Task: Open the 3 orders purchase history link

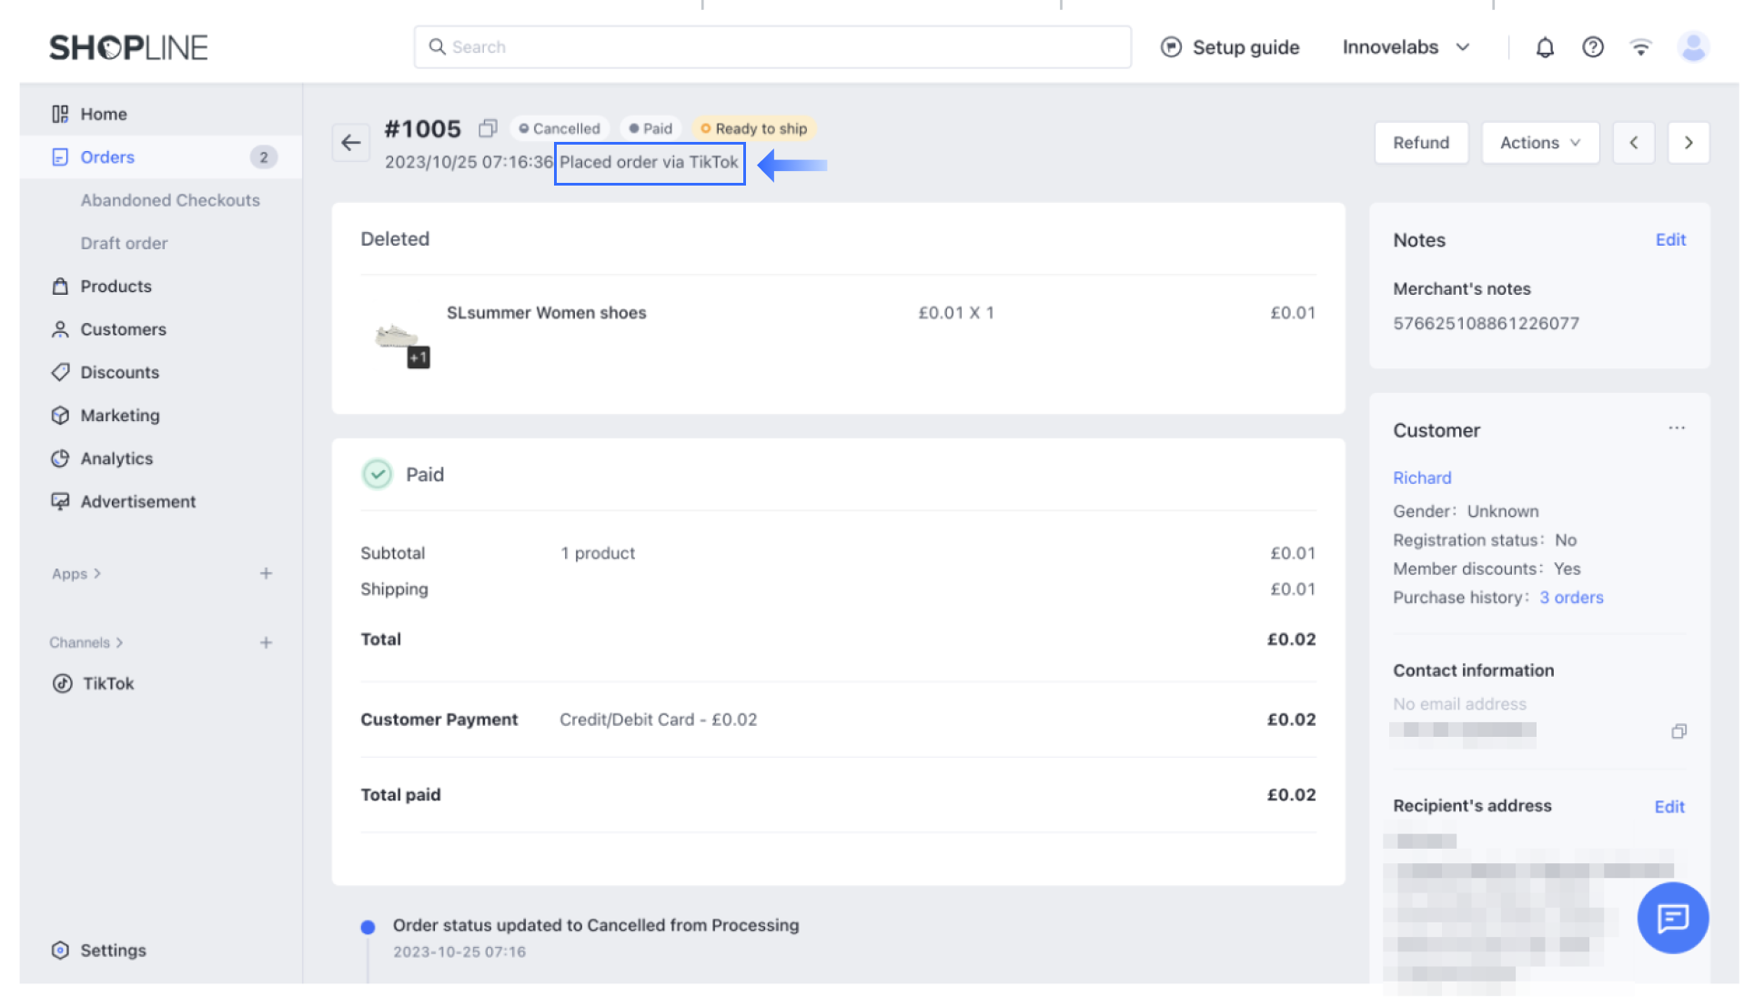Action: coord(1570,598)
